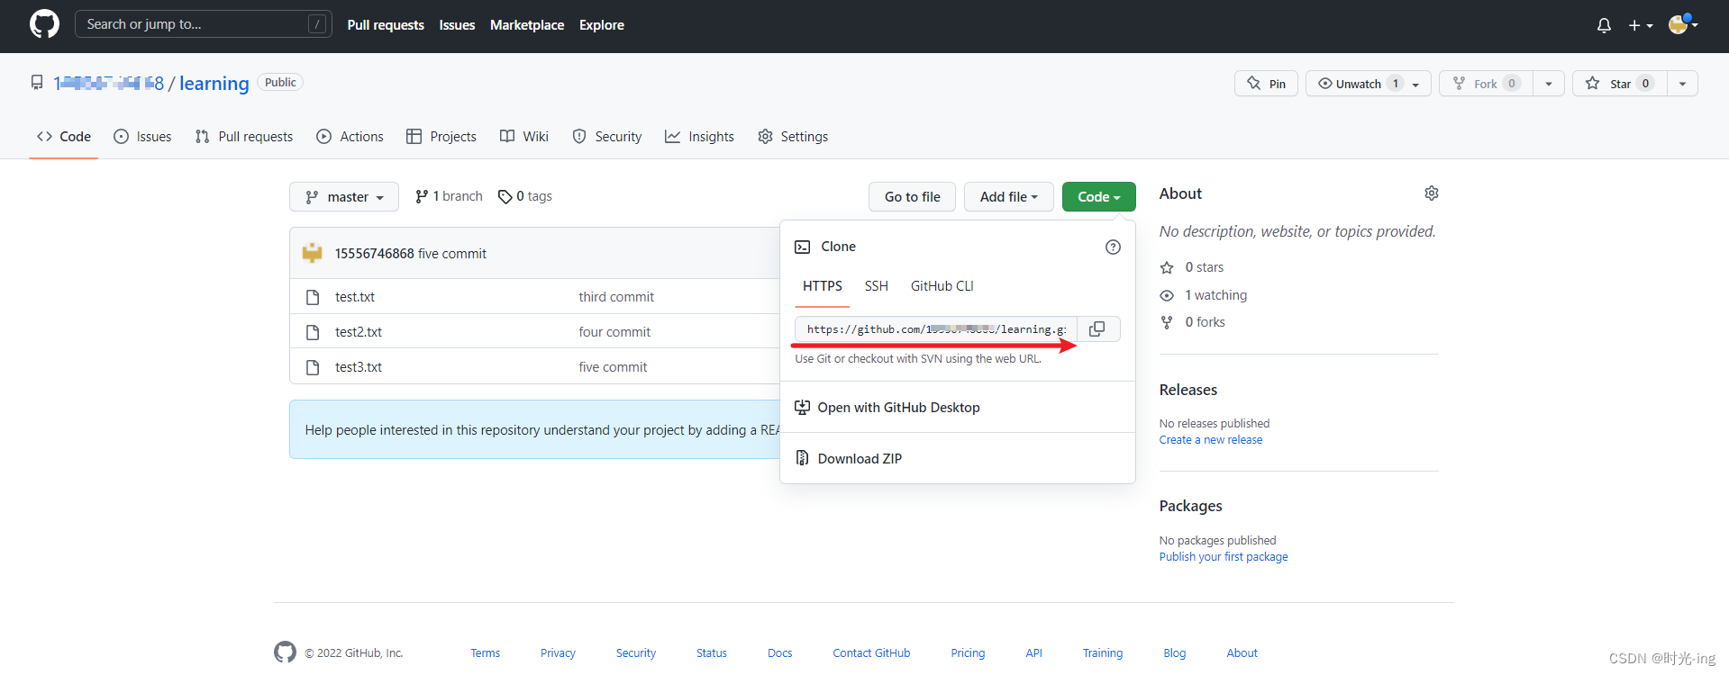1729x675 pixels.
Task: Open the Clone help question icon
Action: pyautogui.click(x=1113, y=247)
